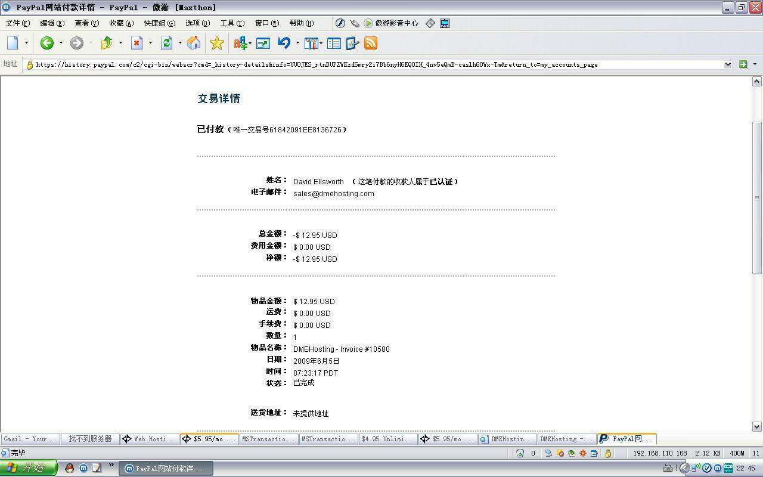Open the 编辑(E) menu

pyautogui.click(x=52, y=23)
